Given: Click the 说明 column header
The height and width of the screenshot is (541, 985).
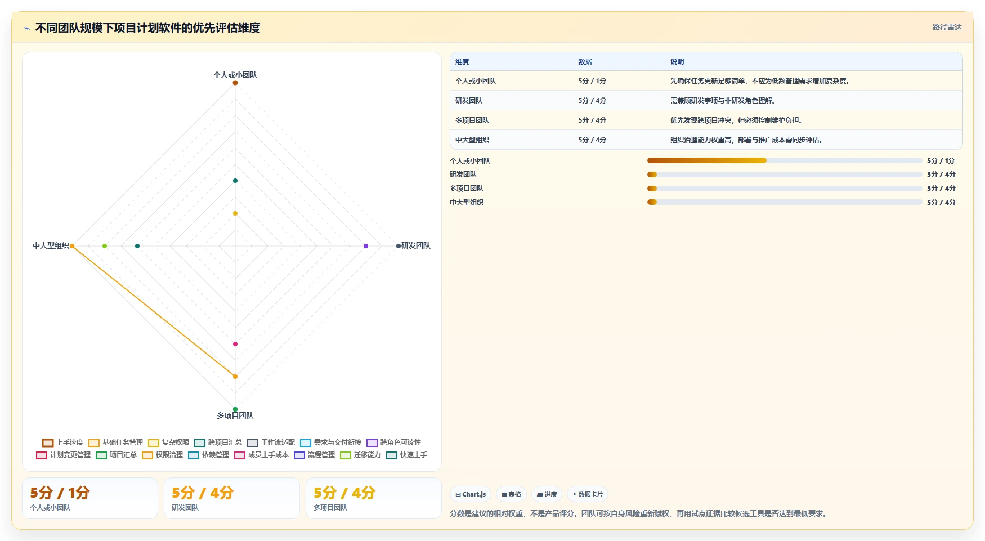Looking at the screenshot, I should click(x=677, y=62).
